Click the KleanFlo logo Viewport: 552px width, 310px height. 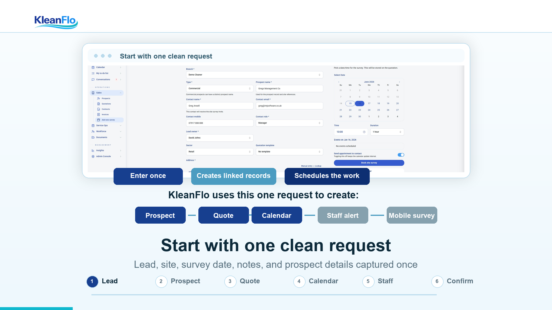pyautogui.click(x=56, y=22)
